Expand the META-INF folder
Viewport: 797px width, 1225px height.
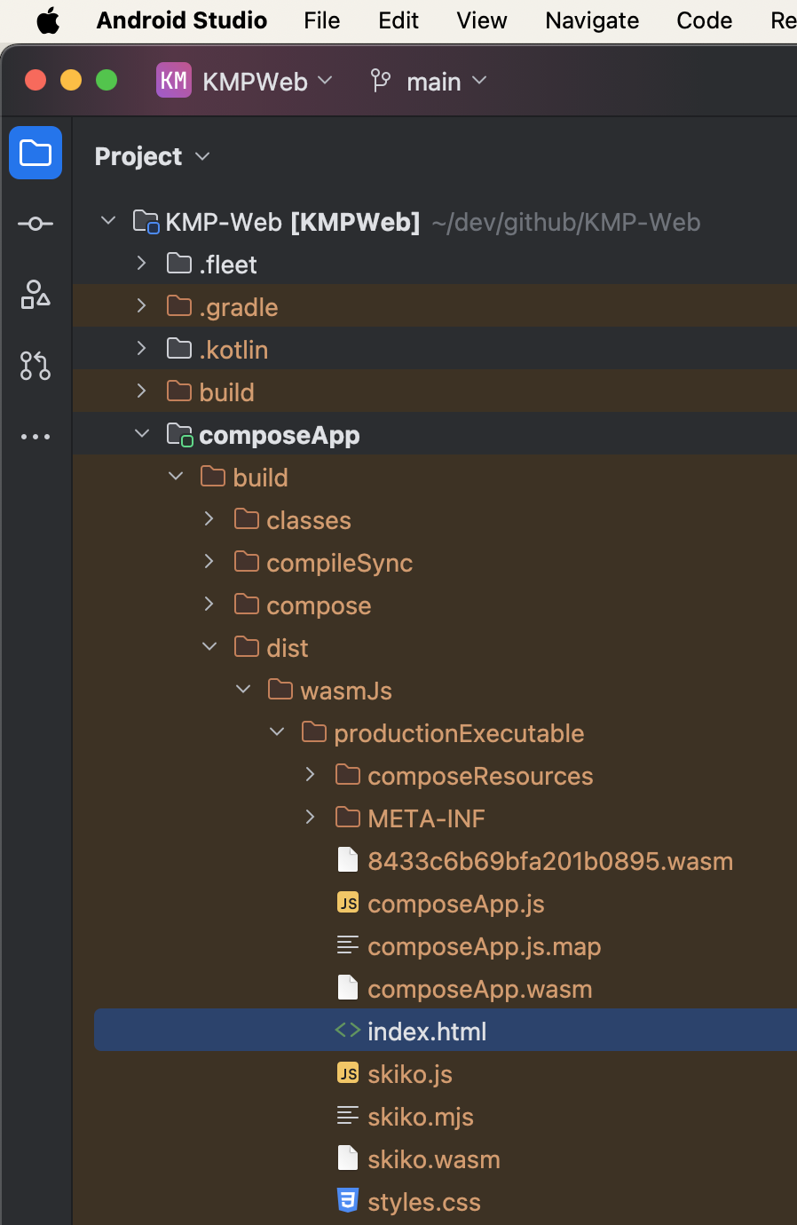click(x=310, y=817)
